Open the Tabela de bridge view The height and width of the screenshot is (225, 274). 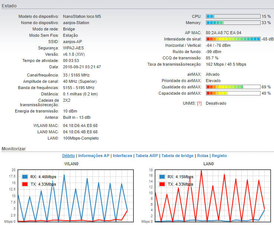click(177, 156)
